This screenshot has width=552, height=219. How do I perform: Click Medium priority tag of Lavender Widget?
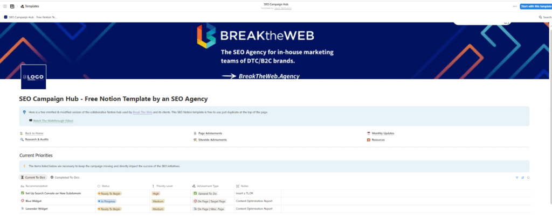tap(158, 209)
